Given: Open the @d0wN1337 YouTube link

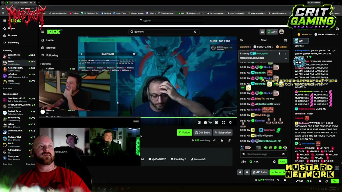Looking at the screenshot, I should click(x=157, y=159).
